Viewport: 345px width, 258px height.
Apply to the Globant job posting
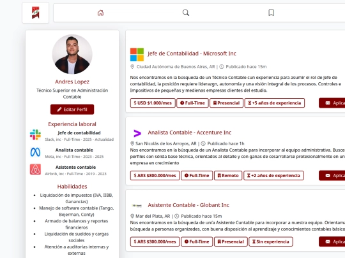[332, 241]
